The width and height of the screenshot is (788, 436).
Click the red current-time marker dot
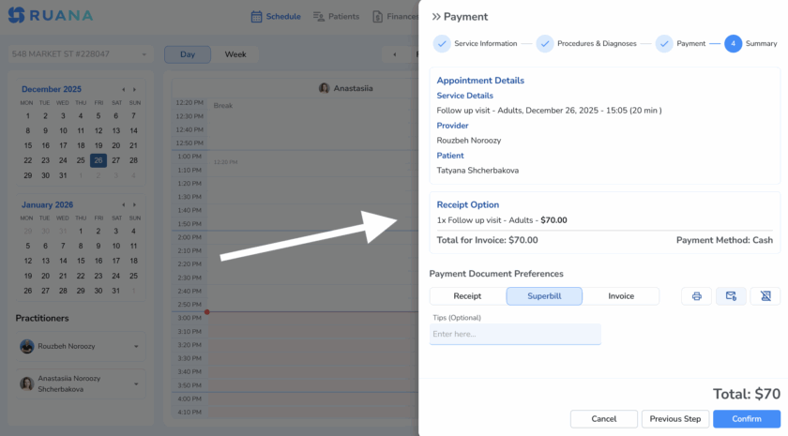pyautogui.click(x=206, y=312)
